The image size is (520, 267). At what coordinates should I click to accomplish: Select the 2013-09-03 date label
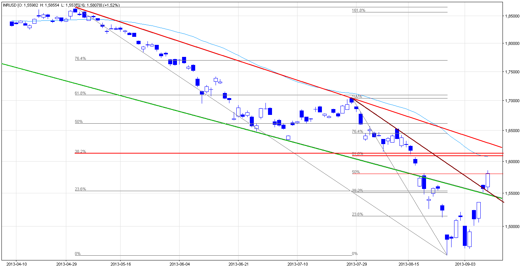click(466, 263)
